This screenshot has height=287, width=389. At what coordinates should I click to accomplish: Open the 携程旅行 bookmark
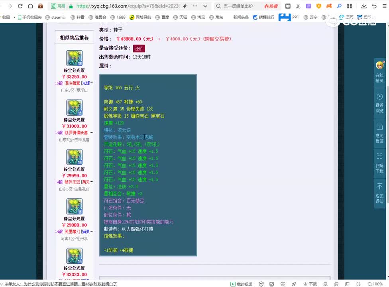click(263, 17)
